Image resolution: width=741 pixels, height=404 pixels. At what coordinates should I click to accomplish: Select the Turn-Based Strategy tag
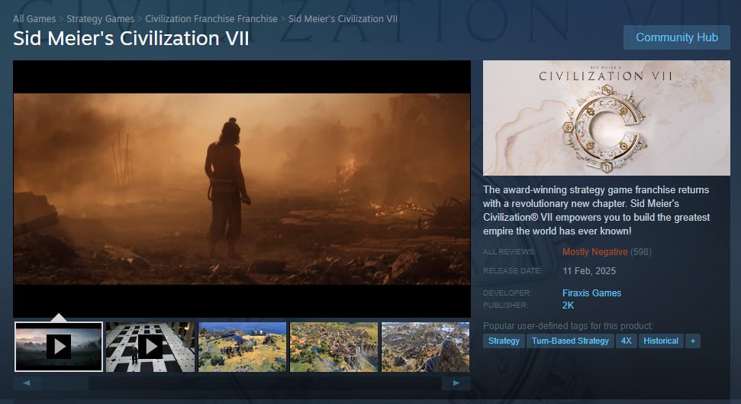coord(570,341)
